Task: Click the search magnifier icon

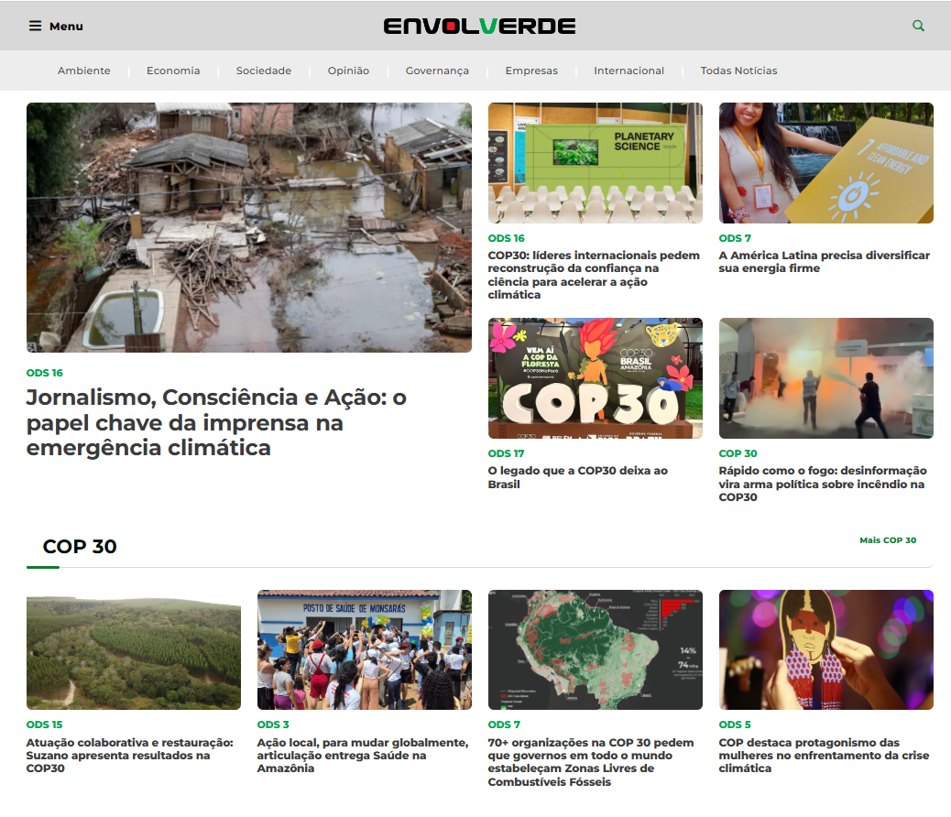Action: click(918, 25)
